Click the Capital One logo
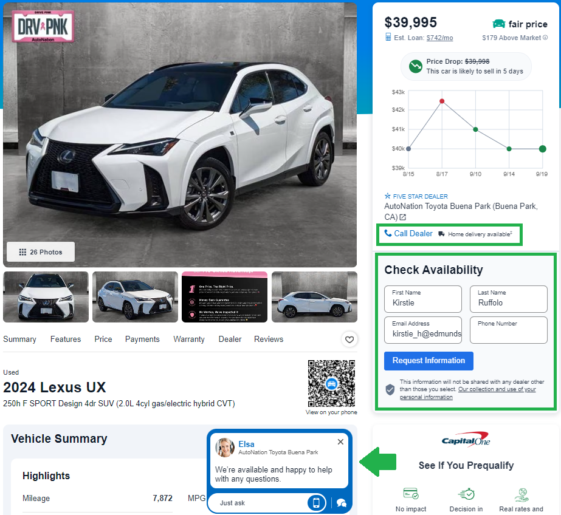 click(466, 439)
